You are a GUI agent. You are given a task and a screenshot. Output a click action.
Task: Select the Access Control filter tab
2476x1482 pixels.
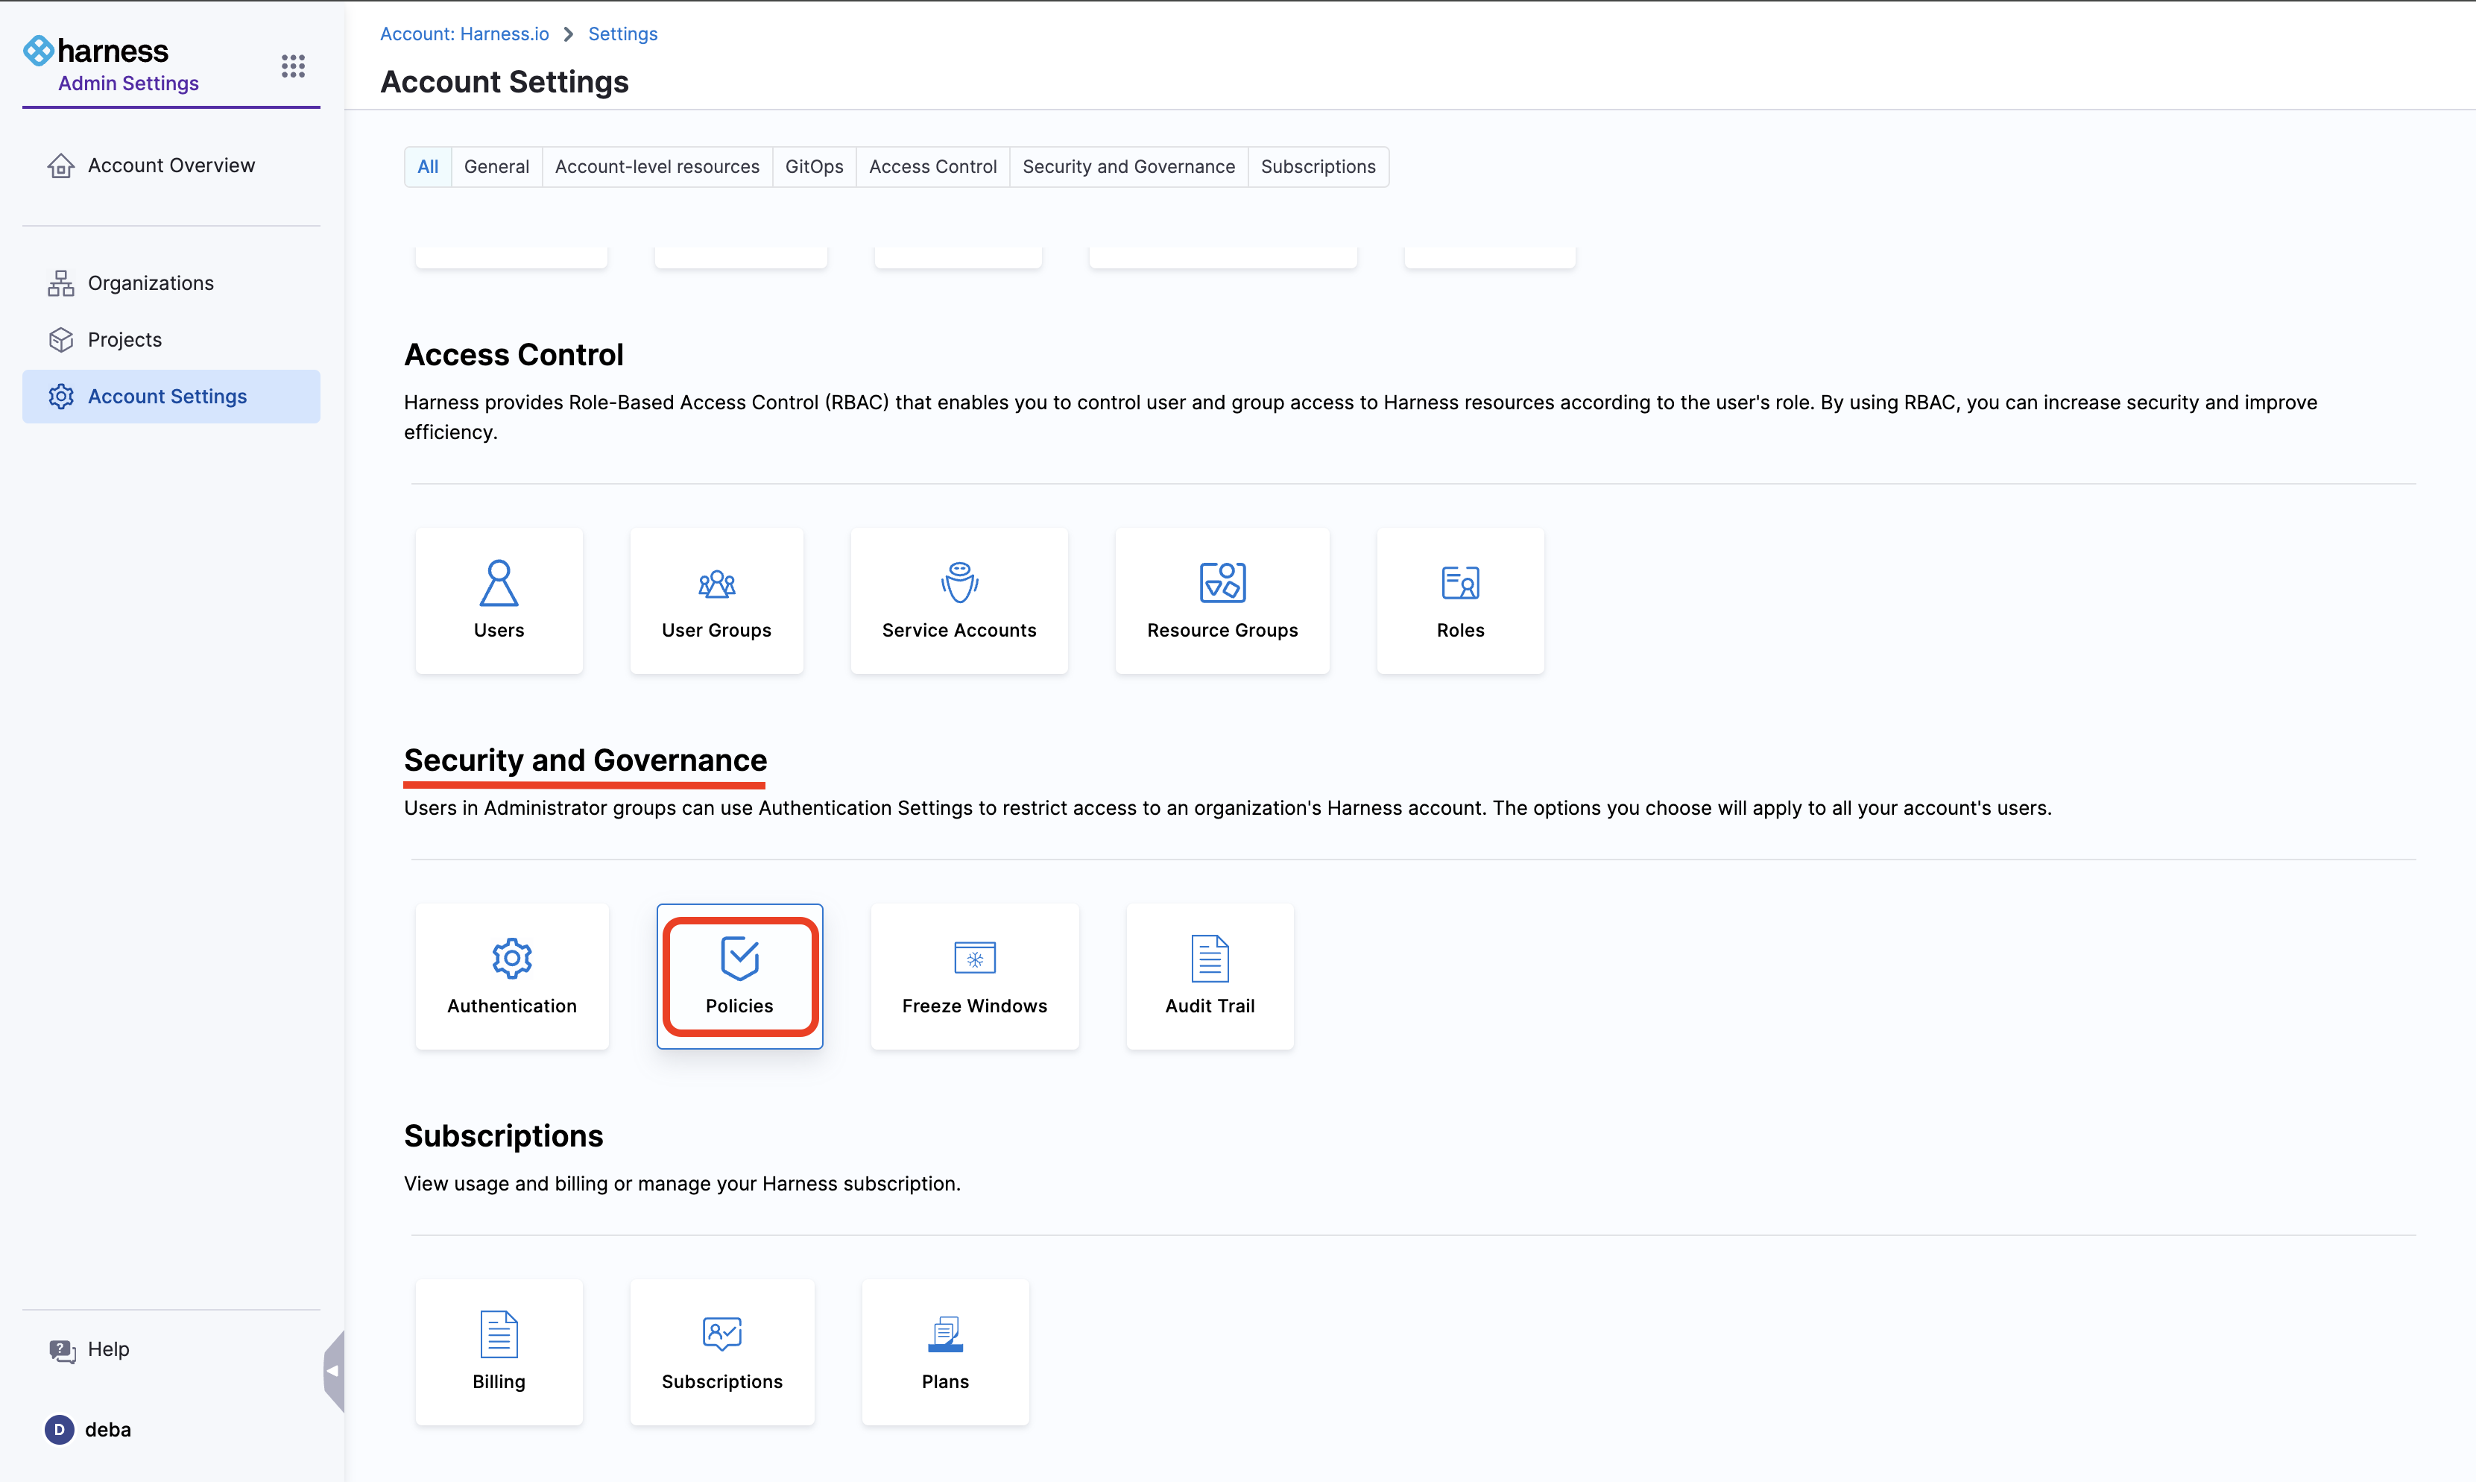click(932, 167)
